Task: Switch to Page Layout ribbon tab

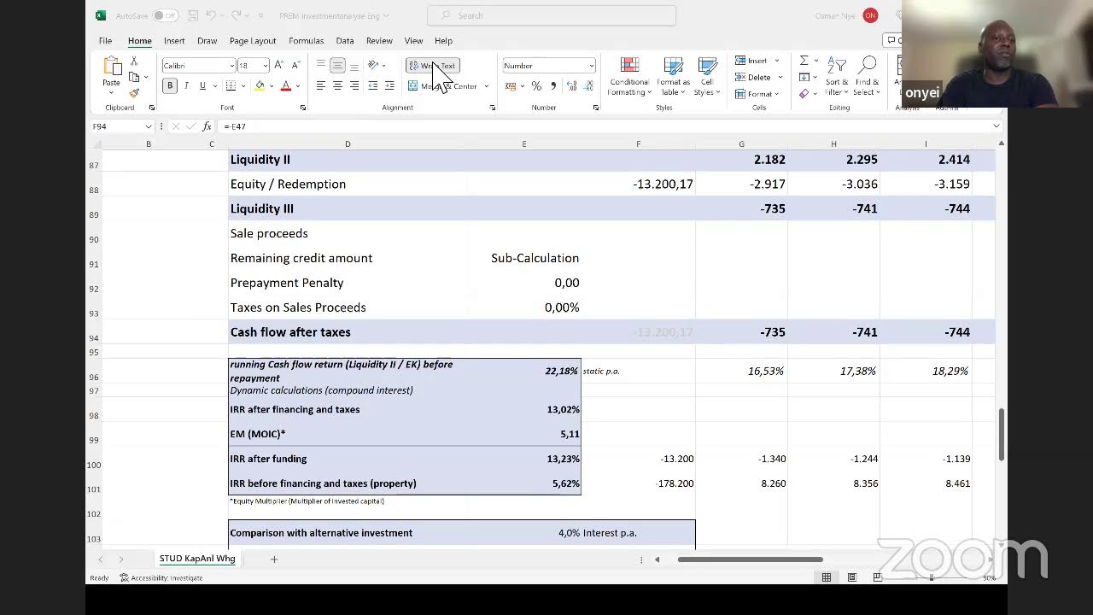Action: click(253, 40)
